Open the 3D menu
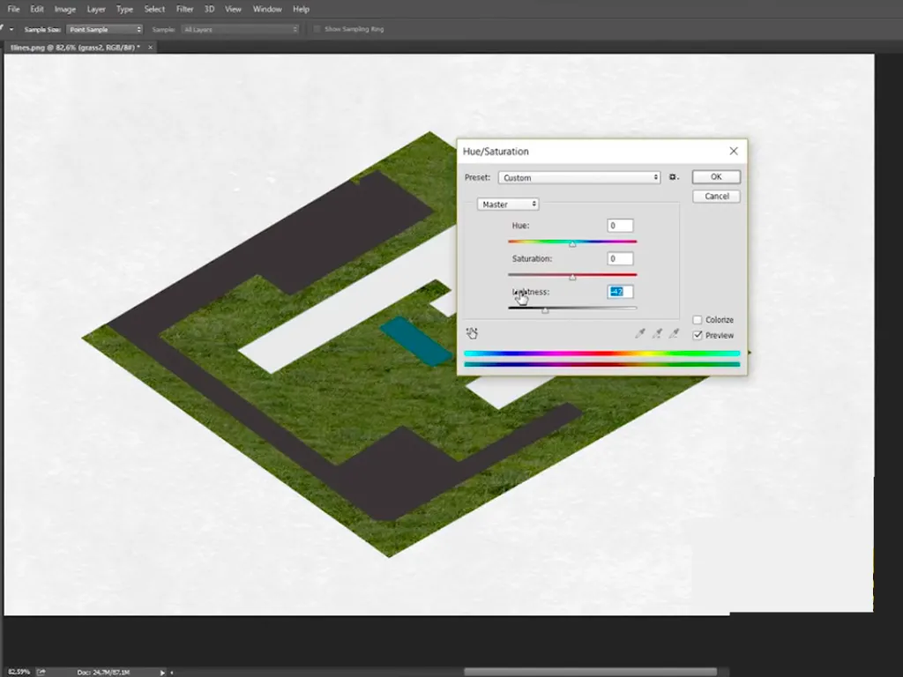This screenshot has height=677, width=903. [209, 9]
